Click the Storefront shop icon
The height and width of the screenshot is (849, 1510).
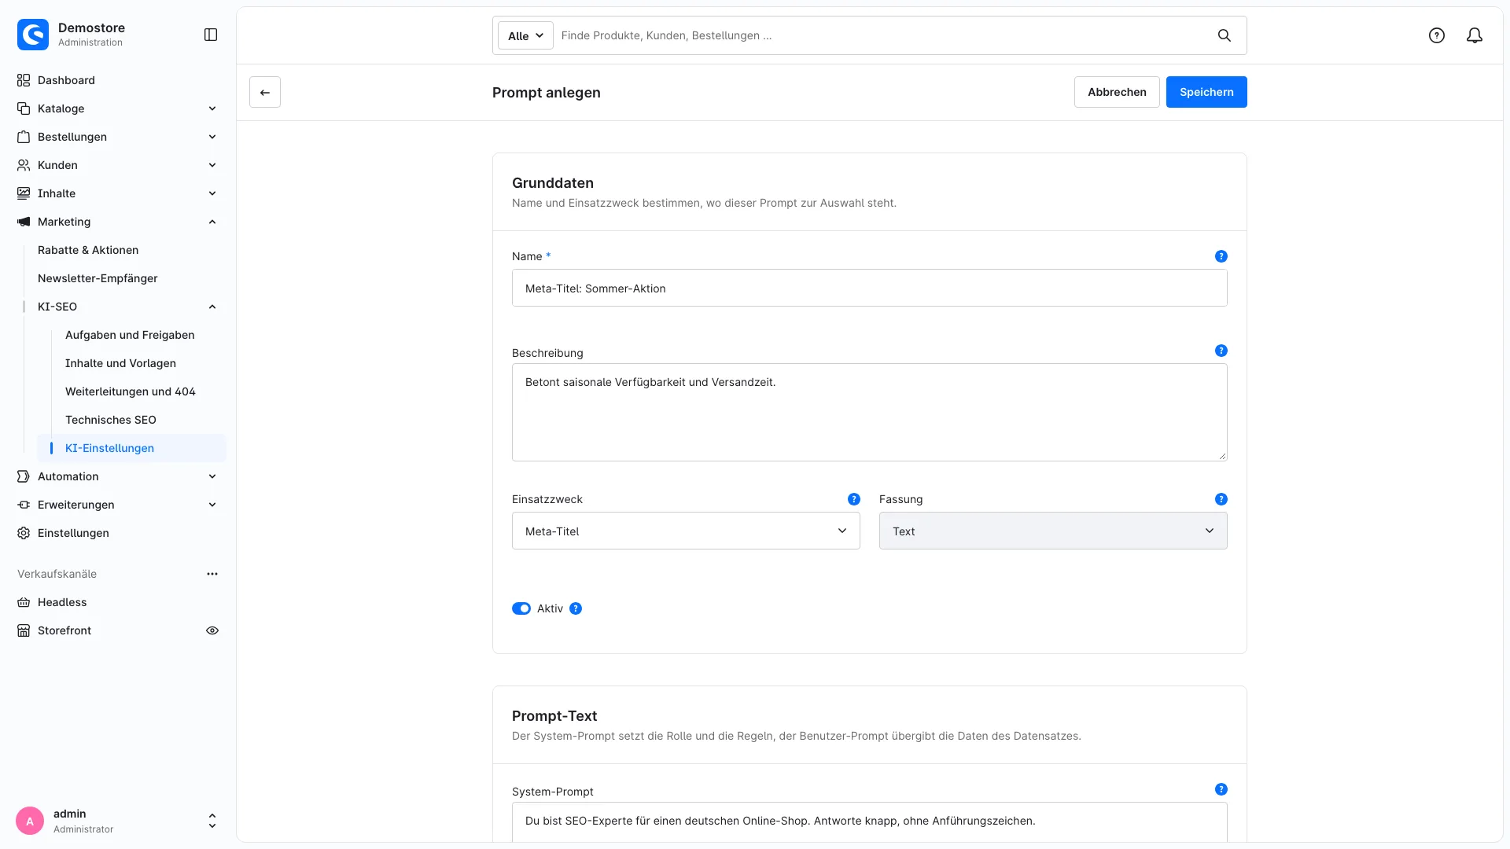click(x=24, y=630)
